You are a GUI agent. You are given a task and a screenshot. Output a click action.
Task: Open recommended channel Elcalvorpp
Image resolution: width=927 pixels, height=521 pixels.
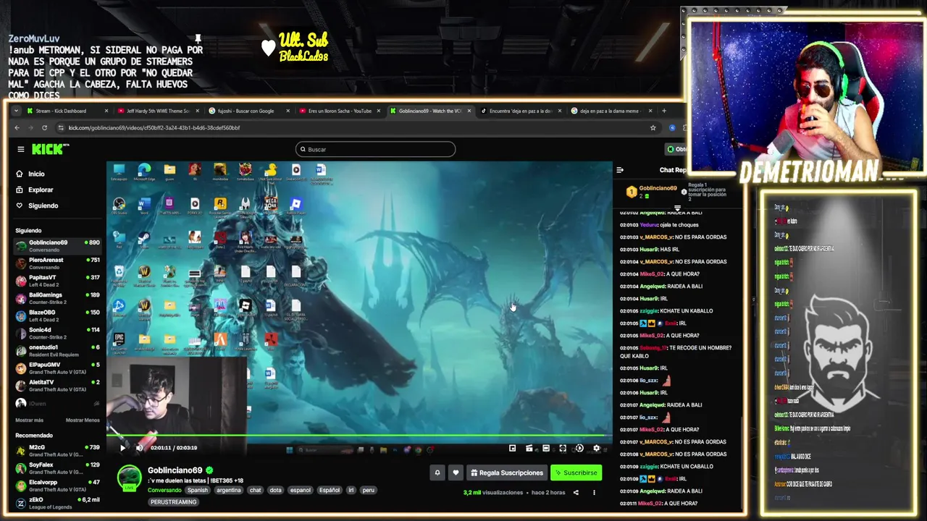coord(58,486)
